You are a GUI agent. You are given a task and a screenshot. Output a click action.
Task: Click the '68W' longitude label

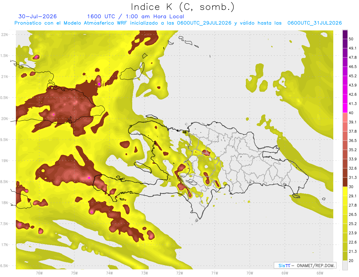[320, 273]
